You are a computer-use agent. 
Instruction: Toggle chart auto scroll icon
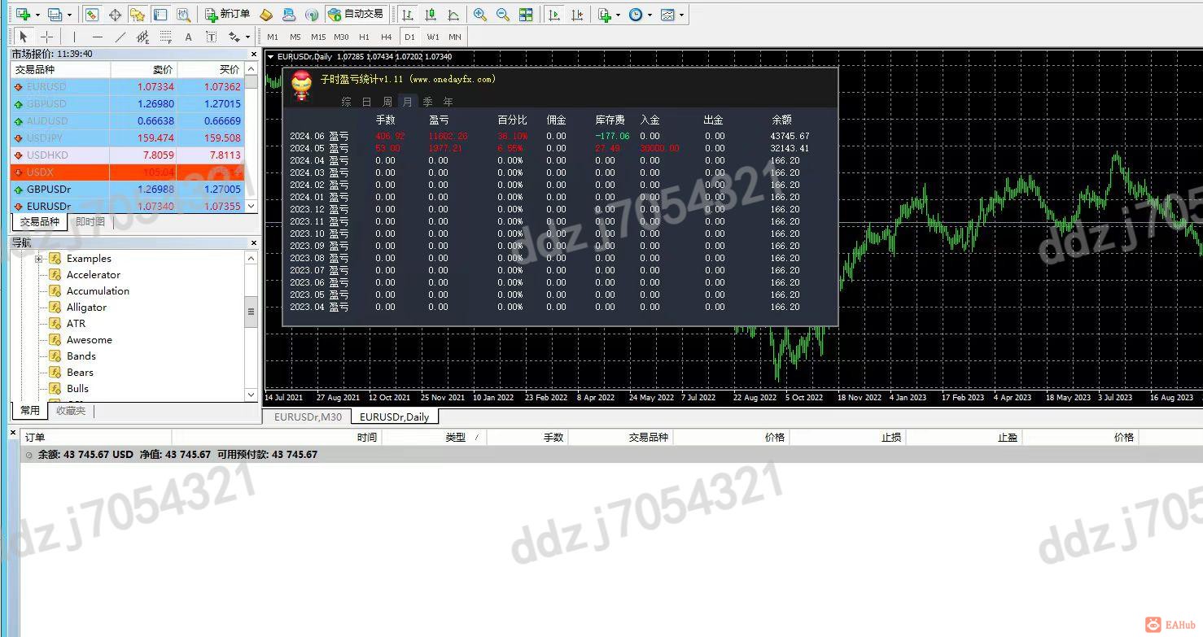[554, 15]
